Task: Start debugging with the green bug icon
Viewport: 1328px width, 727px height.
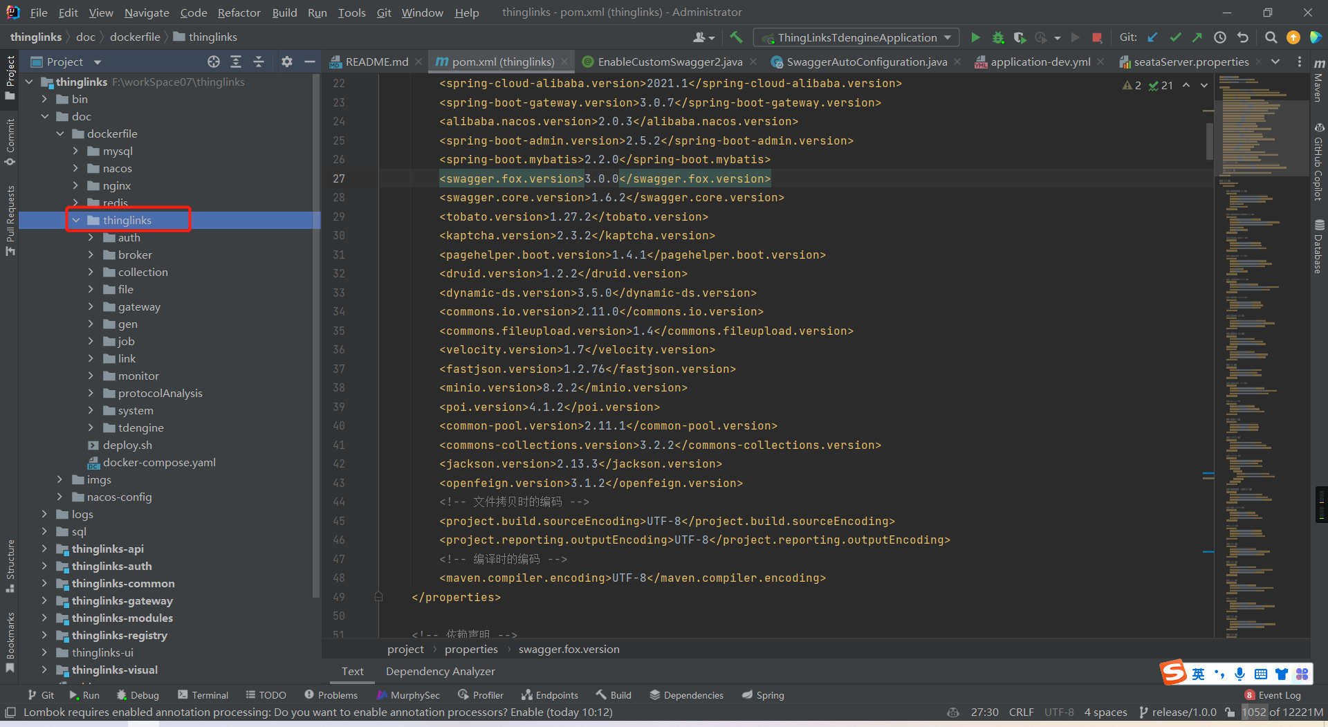Action: 998,37
